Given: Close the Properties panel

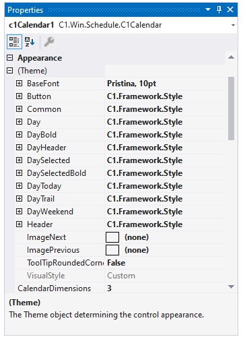Looking at the screenshot, I should [230, 9].
